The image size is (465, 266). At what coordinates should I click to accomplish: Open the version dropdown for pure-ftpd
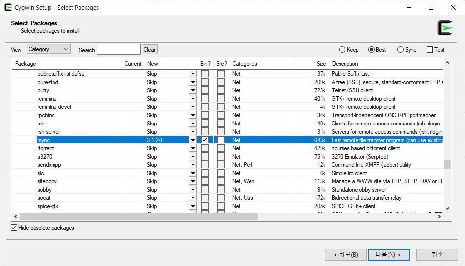pos(193,82)
